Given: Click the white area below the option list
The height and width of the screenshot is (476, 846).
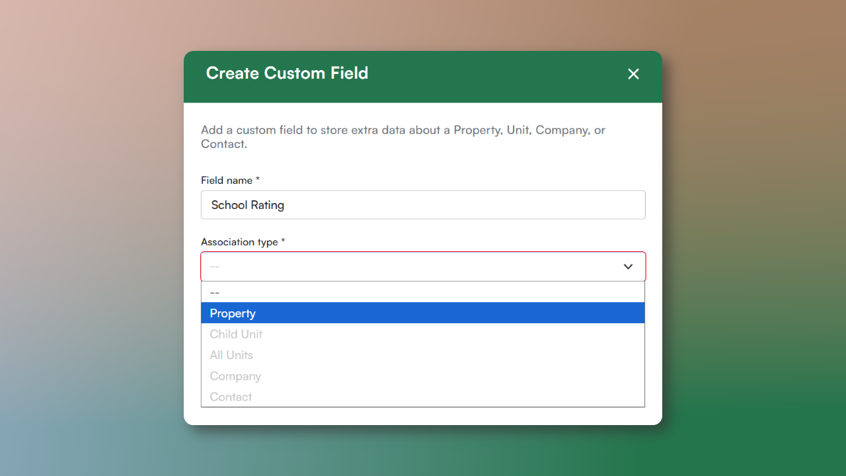Looking at the screenshot, I should click(x=423, y=416).
